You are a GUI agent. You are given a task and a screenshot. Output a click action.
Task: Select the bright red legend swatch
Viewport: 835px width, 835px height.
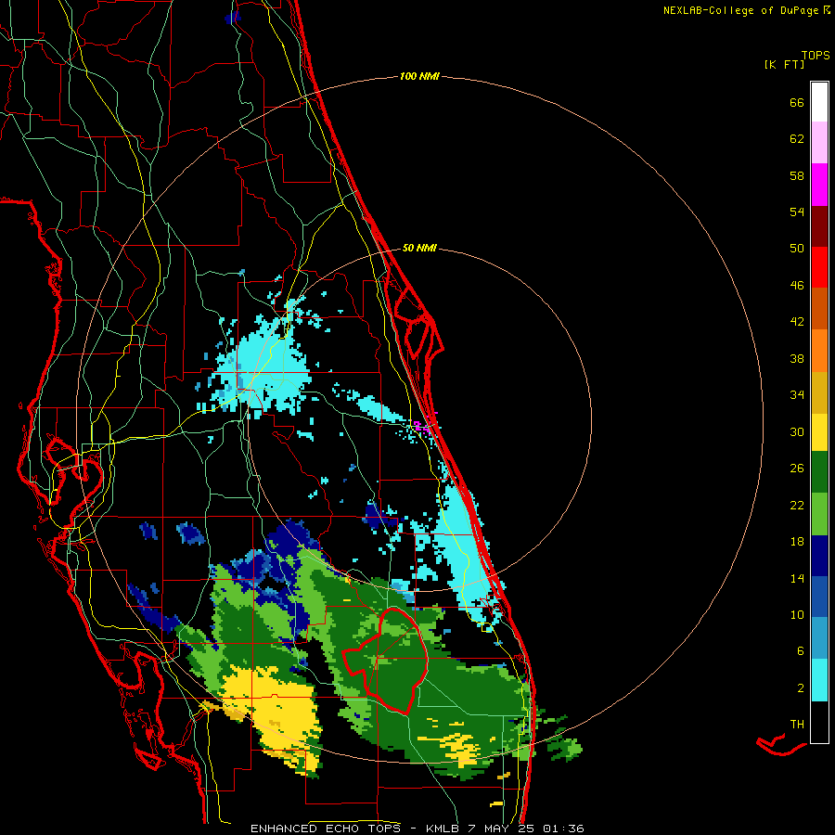pyautogui.click(x=819, y=267)
